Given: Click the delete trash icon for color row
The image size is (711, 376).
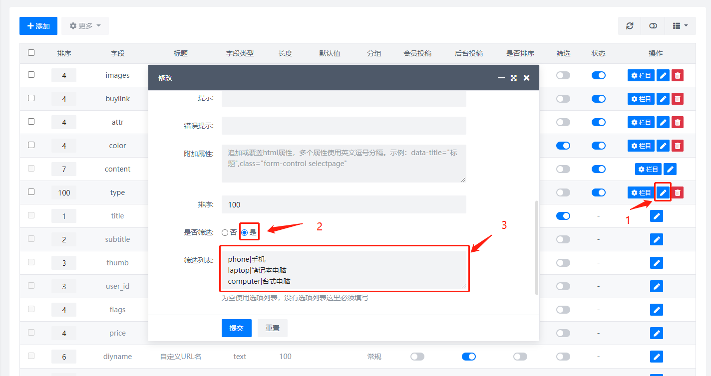Looking at the screenshot, I should tap(678, 146).
